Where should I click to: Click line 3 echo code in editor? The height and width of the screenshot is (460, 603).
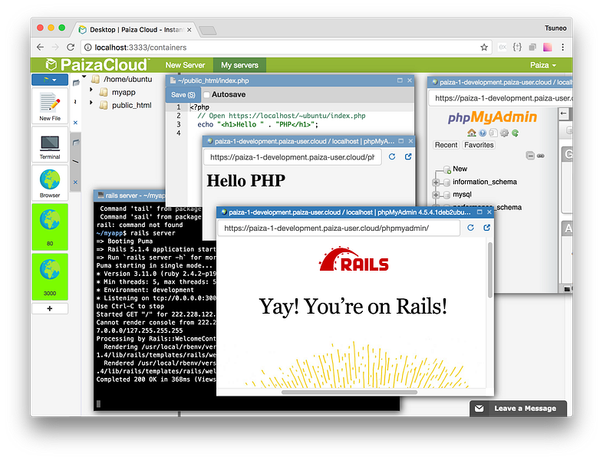tap(258, 124)
